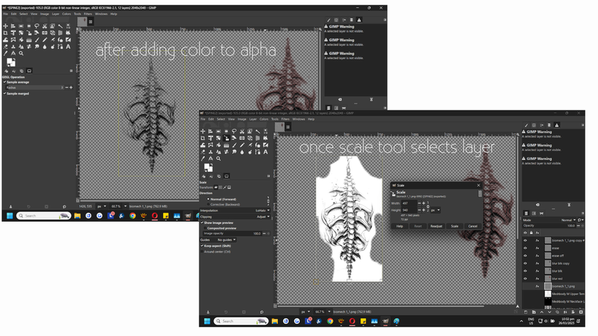598x336 pixels.
Task: Click foreground/background color swatch in front toolbox
Action: tap(208, 167)
